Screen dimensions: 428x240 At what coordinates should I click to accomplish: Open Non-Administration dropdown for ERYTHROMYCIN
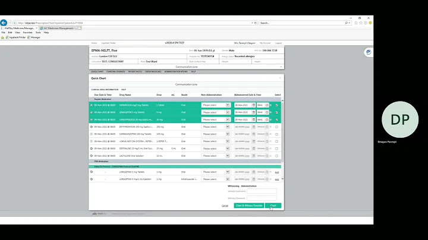[216, 127]
